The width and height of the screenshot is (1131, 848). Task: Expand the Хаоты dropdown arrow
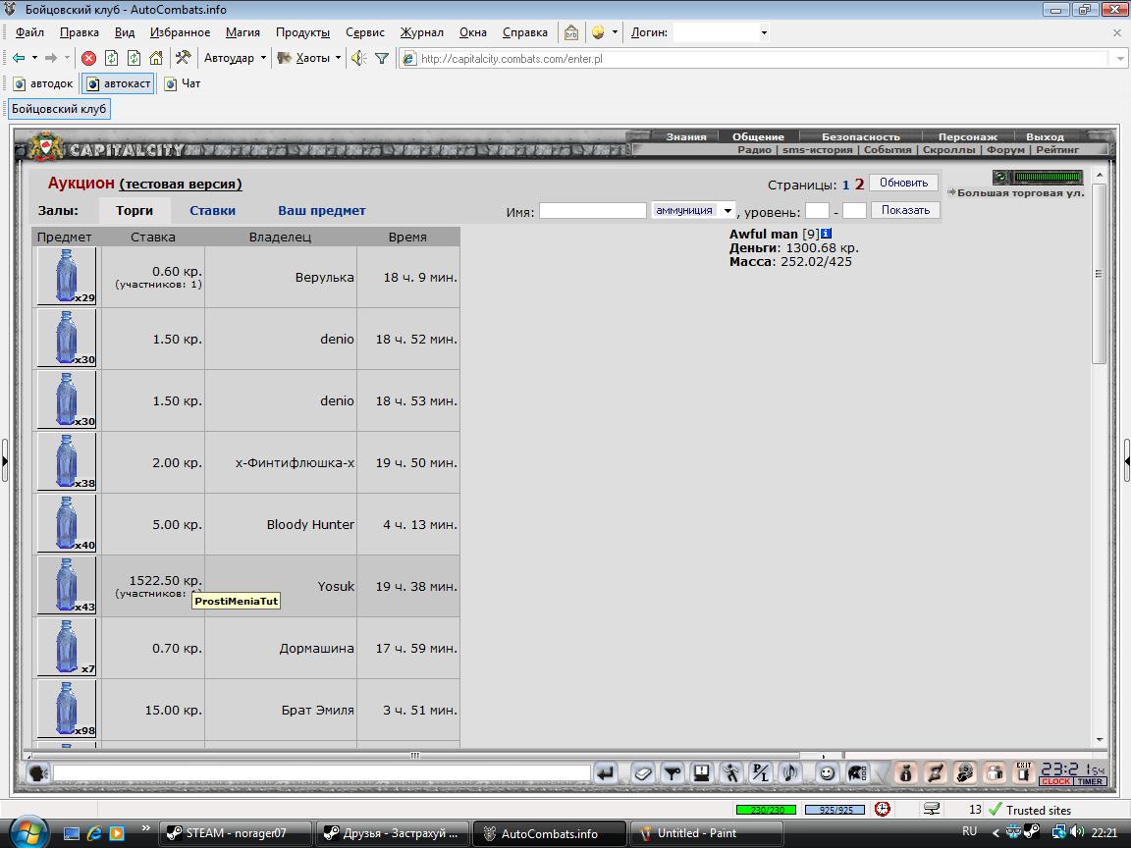(x=339, y=58)
